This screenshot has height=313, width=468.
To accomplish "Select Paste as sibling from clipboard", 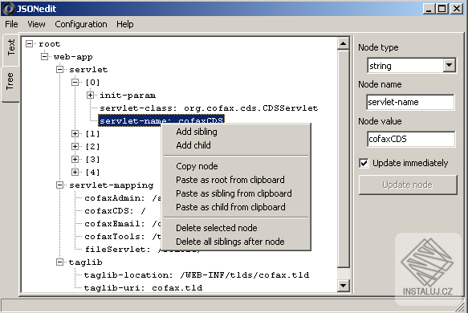I will coord(236,193).
